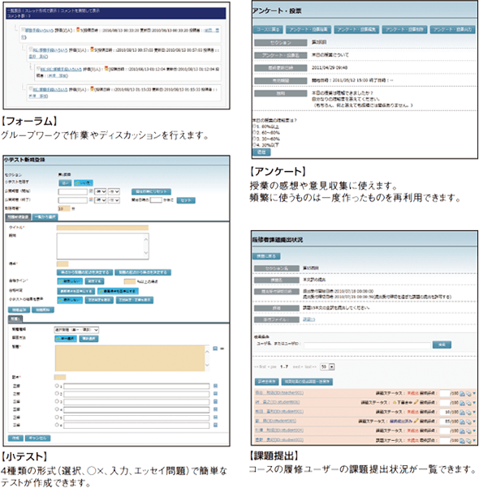The image size is (479, 488).
Task: Mark answer choice 2 as correct
Action: (x=57, y=394)
